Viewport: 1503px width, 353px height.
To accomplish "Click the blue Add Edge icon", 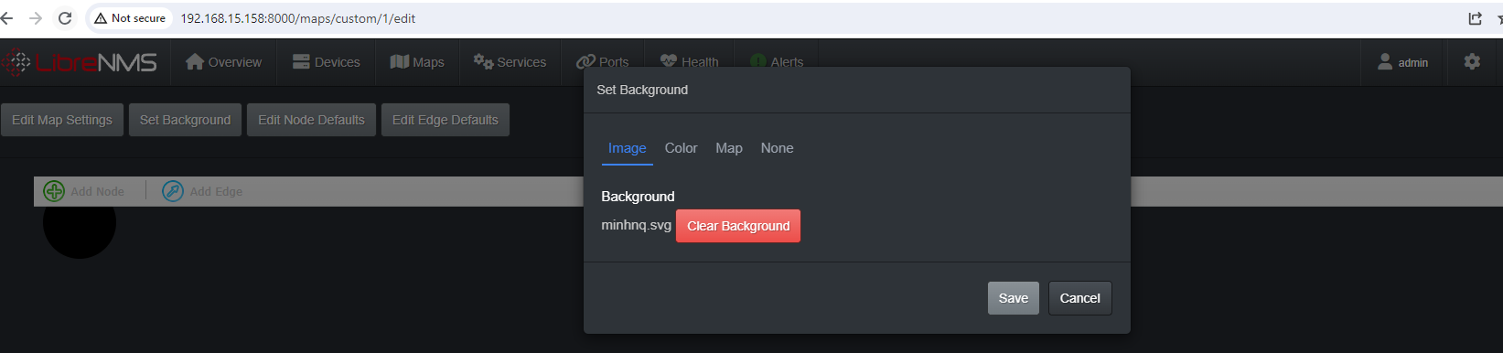I will [x=173, y=191].
